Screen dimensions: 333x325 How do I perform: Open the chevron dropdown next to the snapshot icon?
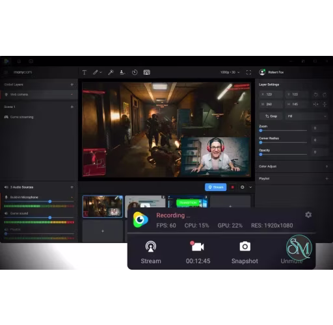click(250, 187)
